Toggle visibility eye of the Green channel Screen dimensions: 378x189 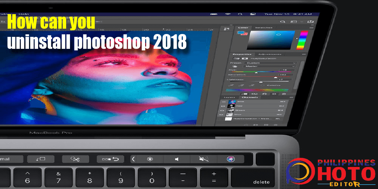[x=221, y=111]
